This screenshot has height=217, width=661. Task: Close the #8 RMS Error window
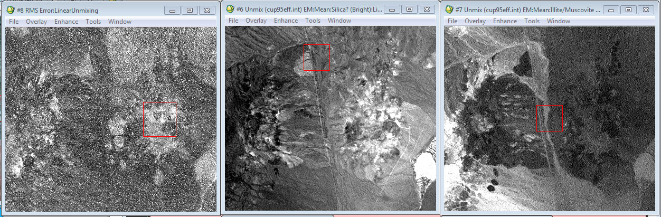(208, 10)
